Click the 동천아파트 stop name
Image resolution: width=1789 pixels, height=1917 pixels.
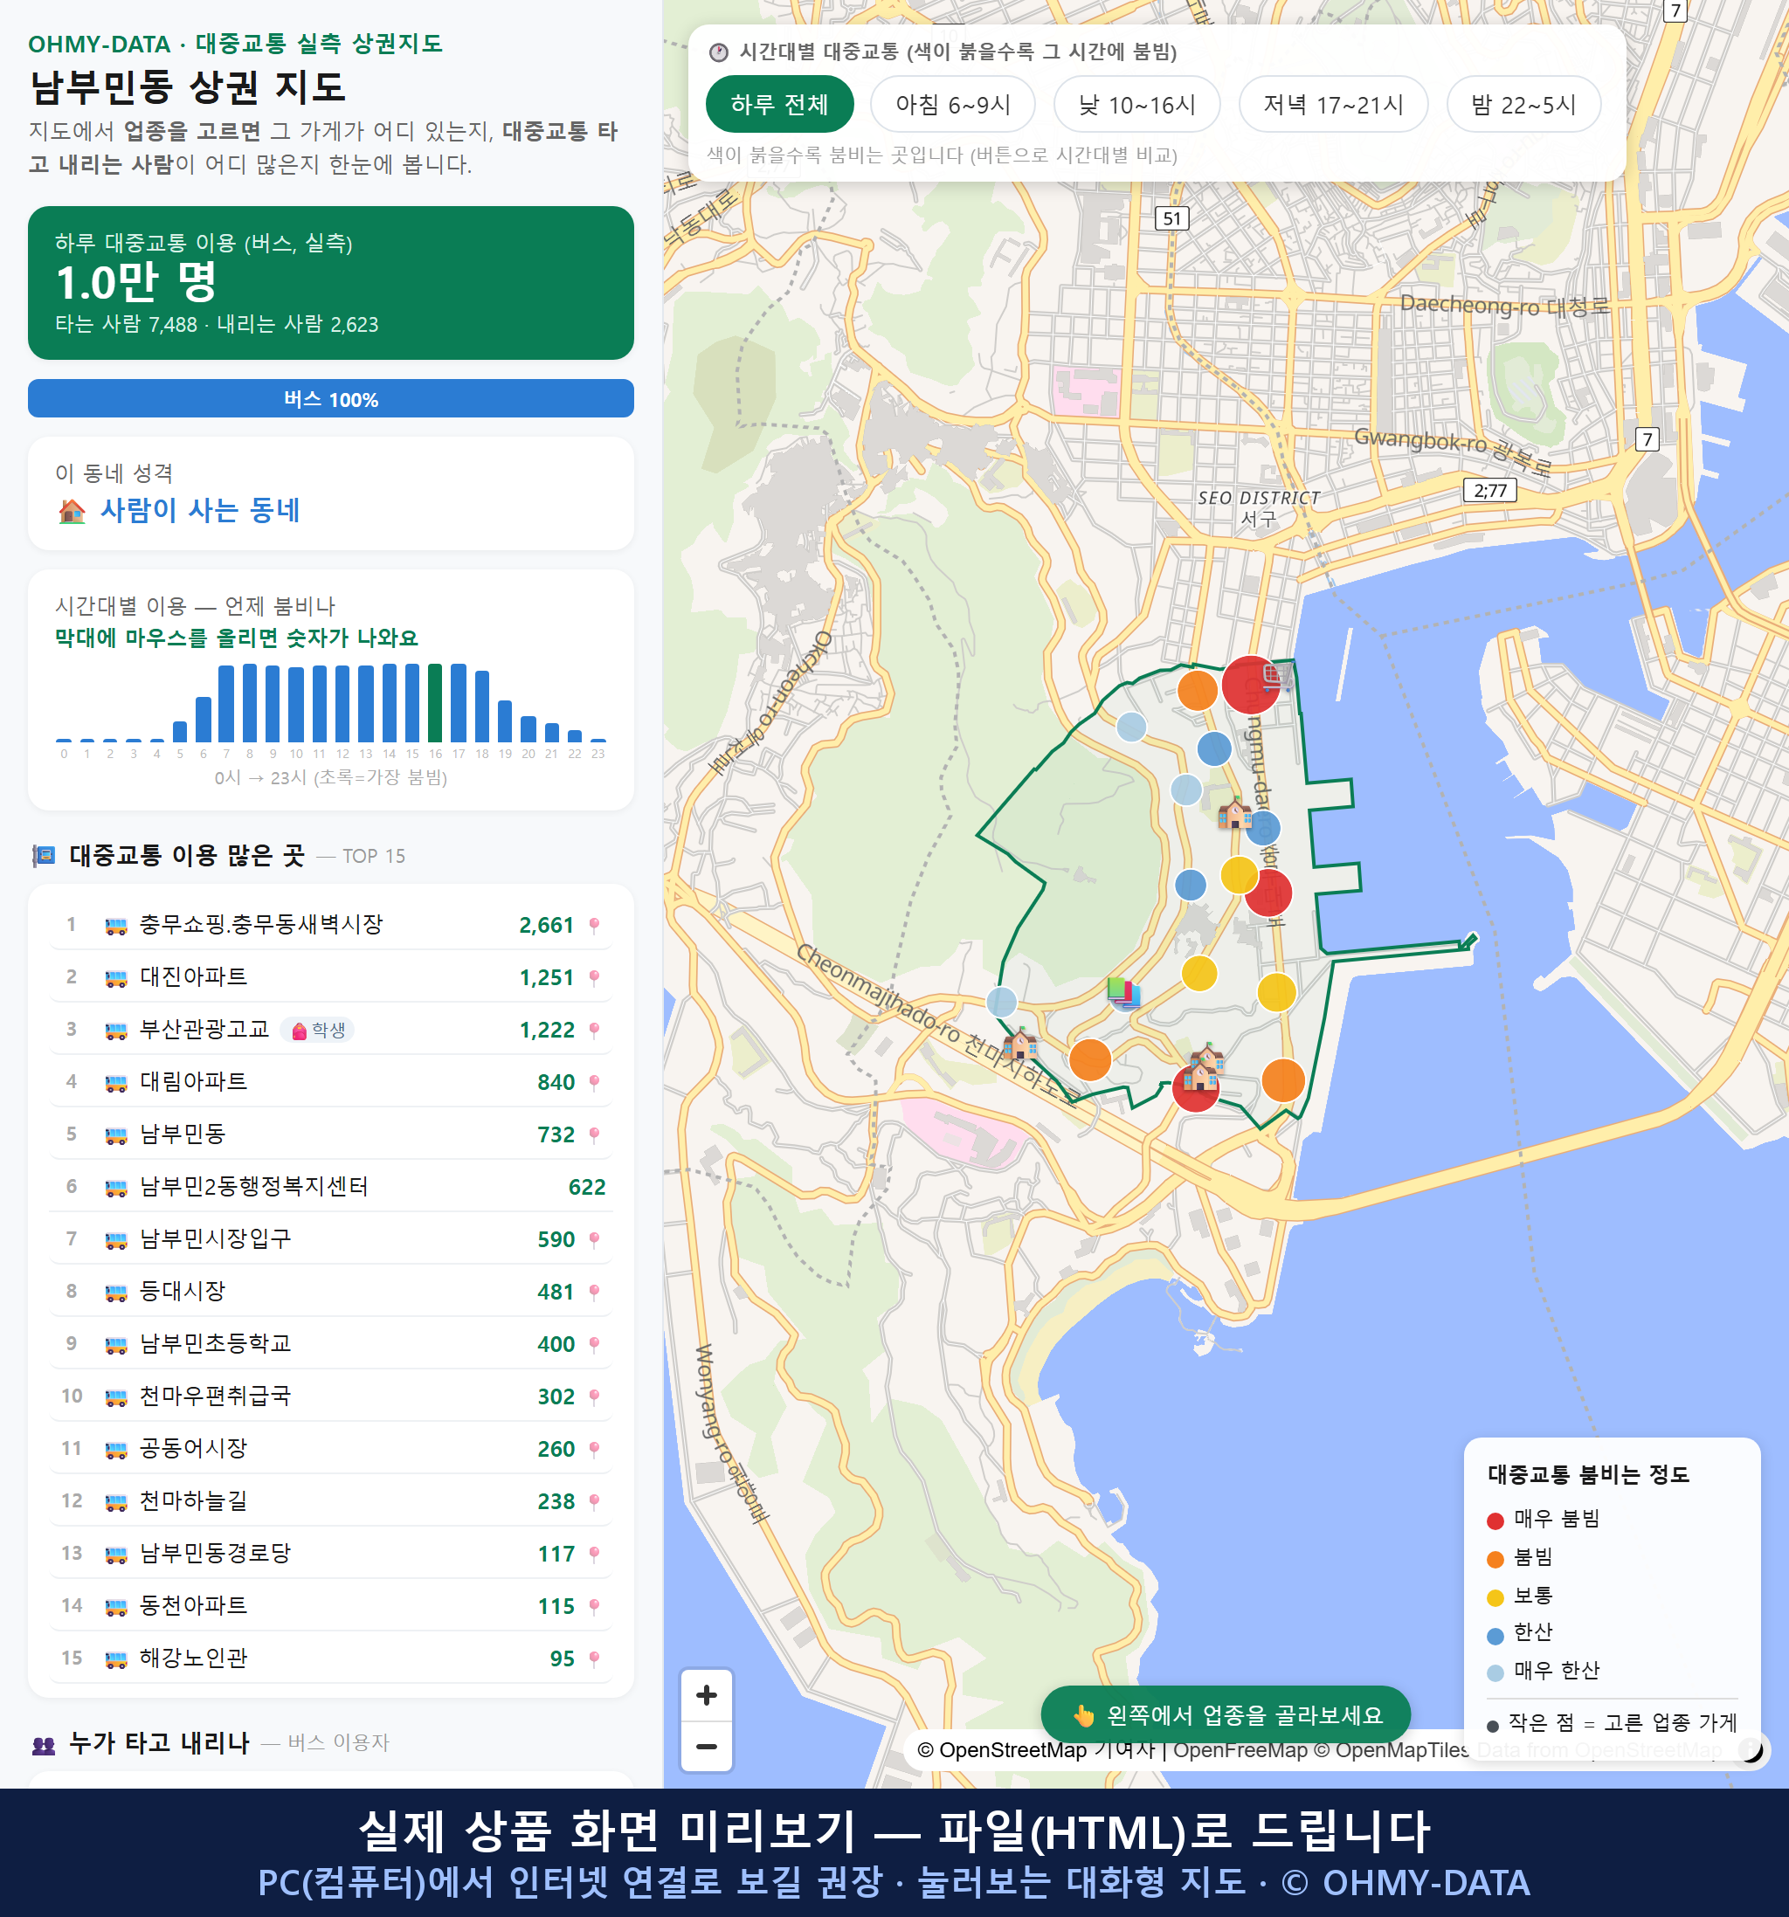[x=194, y=1605]
